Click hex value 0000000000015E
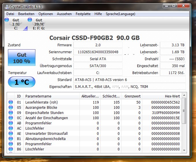This screenshot has width=196, height=162. pyautogui.click(x=166, y=118)
